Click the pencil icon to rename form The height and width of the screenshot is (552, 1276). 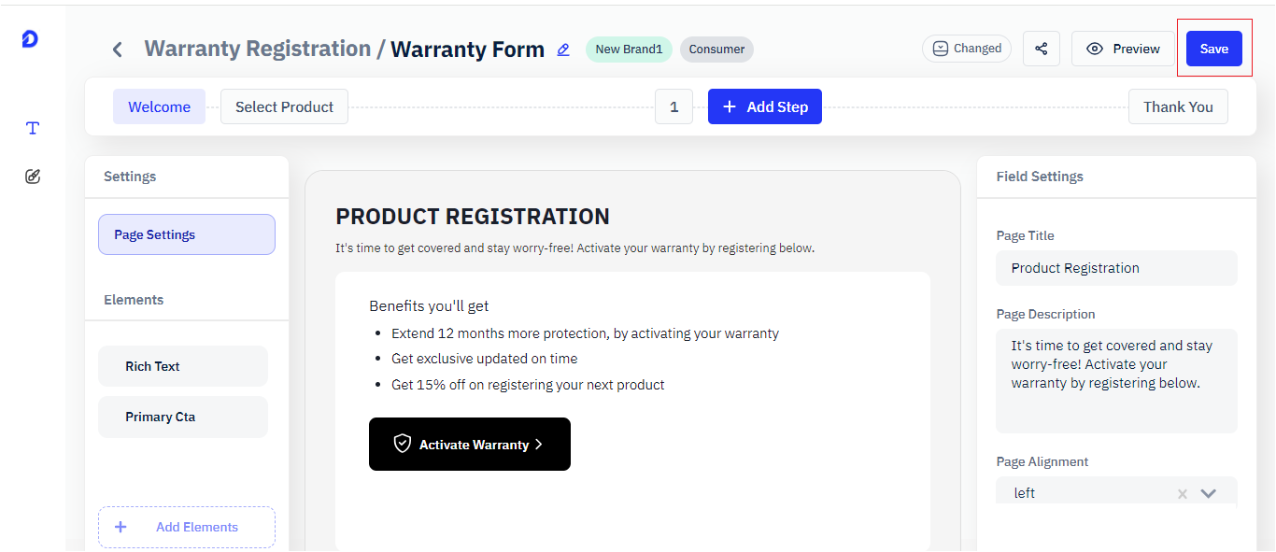click(563, 50)
